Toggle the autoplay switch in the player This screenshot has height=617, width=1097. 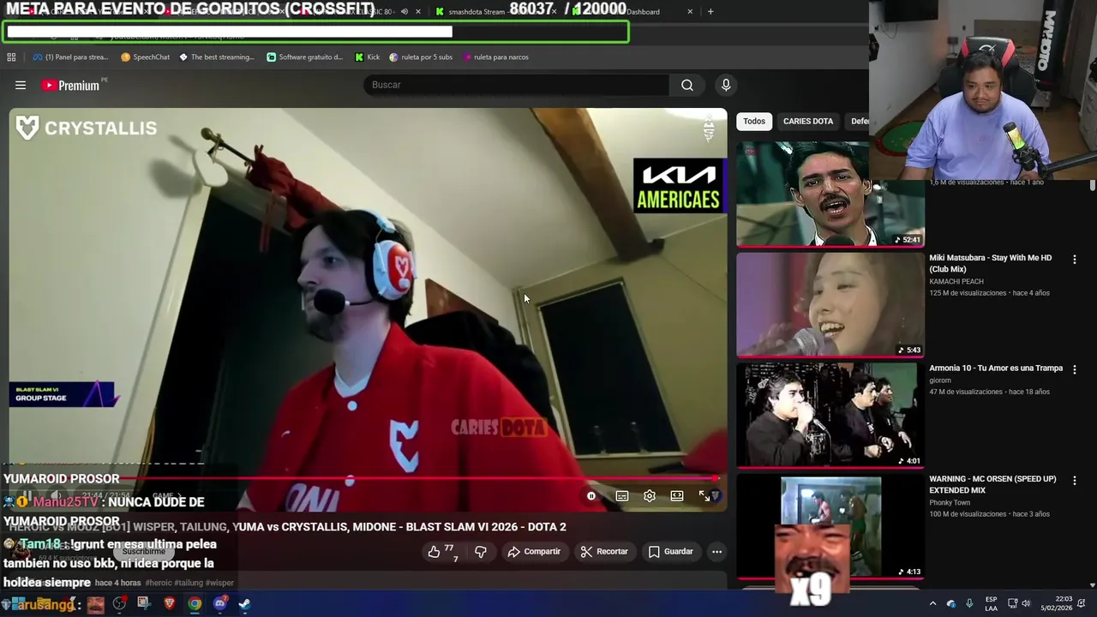(591, 496)
